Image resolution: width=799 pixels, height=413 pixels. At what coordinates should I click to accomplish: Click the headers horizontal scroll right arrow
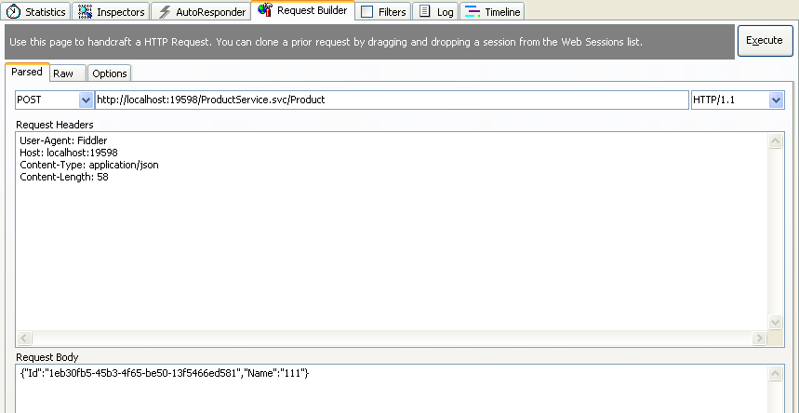pyautogui.click(x=759, y=338)
